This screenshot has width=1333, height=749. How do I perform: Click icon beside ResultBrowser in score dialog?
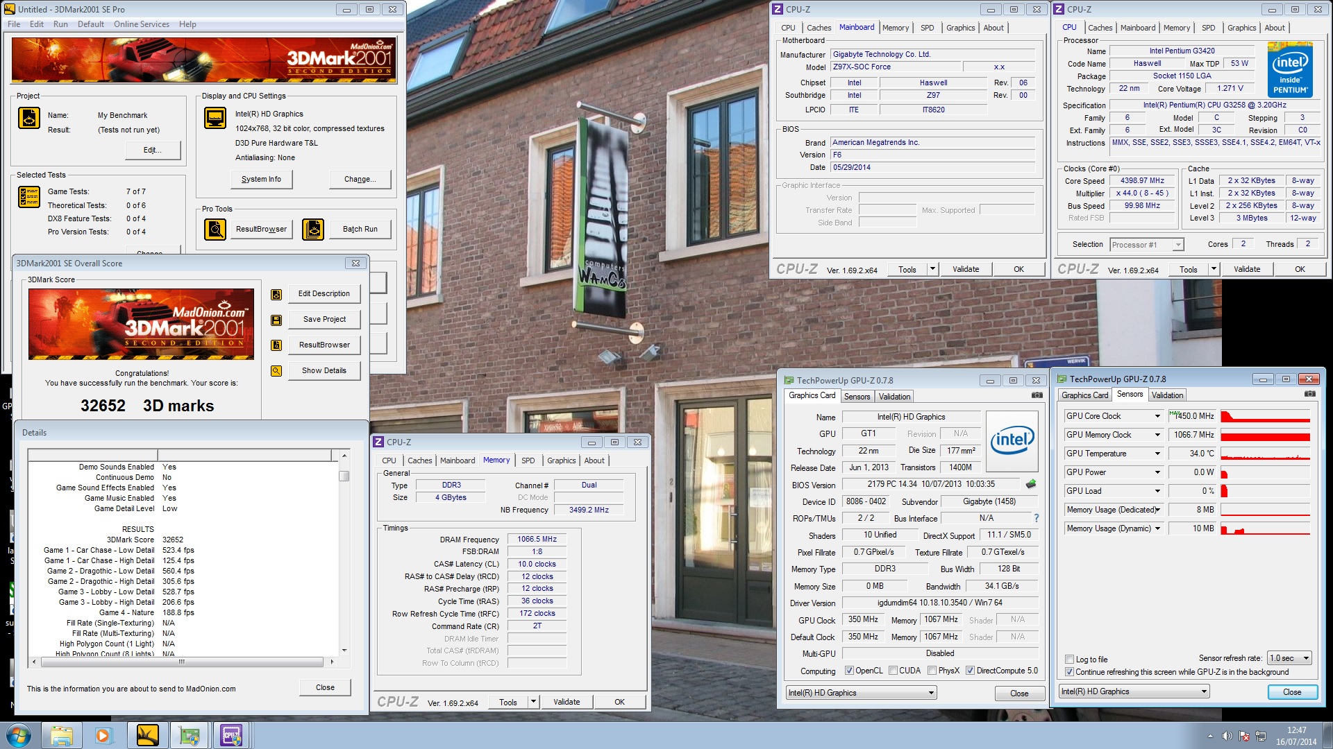pyautogui.click(x=276, y=345)
